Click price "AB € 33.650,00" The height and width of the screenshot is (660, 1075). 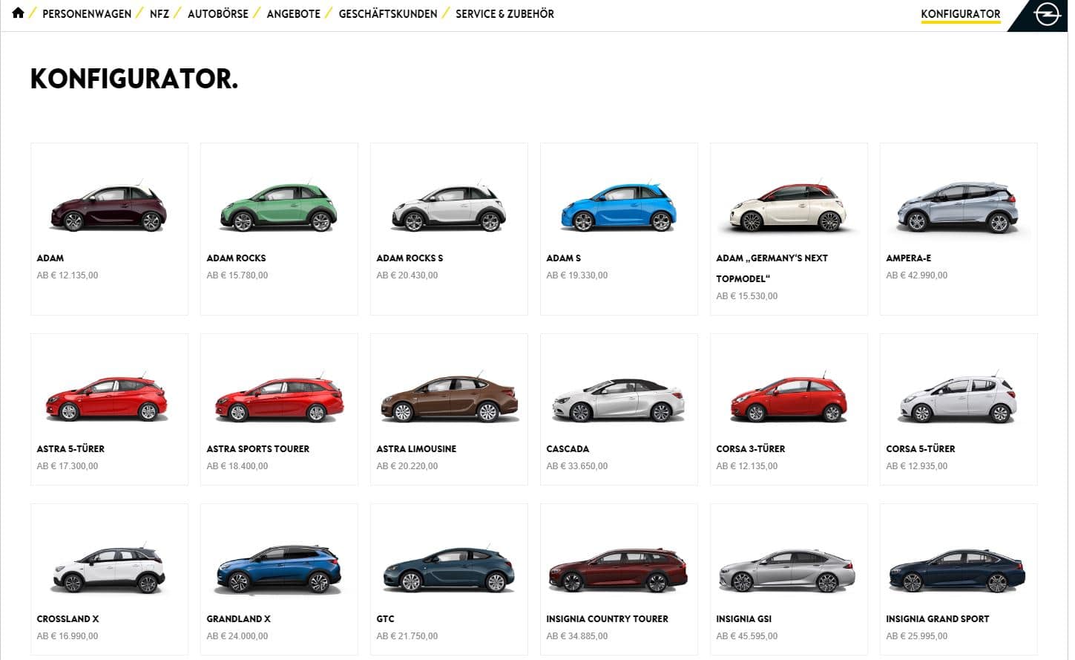coord(577,466)
